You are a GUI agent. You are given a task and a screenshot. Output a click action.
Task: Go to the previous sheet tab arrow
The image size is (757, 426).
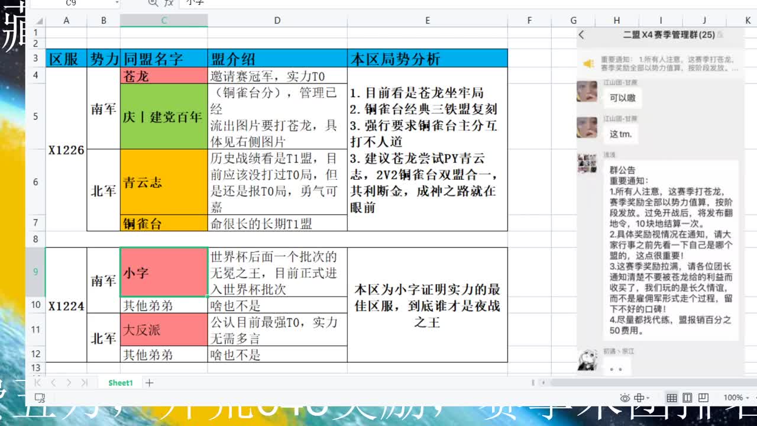point(54,383)
